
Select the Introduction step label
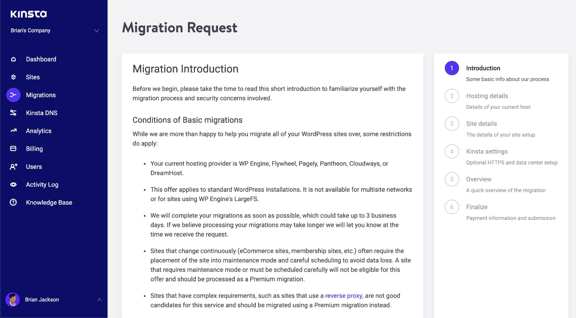point(483,68)
